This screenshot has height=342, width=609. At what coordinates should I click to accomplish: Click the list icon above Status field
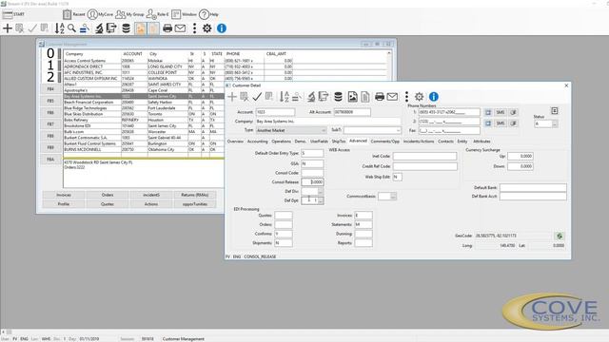pos(554,111)
